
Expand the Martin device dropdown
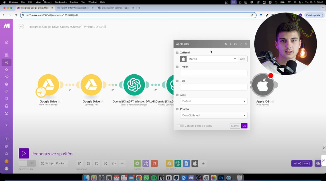click(x=212, y=59)
